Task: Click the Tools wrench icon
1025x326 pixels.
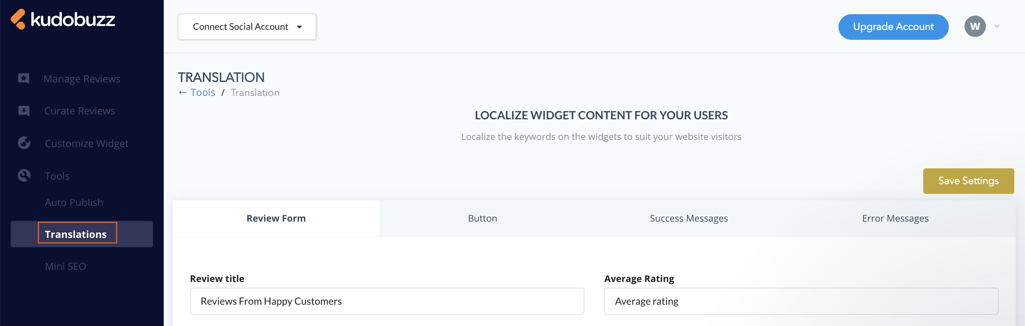Action: coord(24,175)
